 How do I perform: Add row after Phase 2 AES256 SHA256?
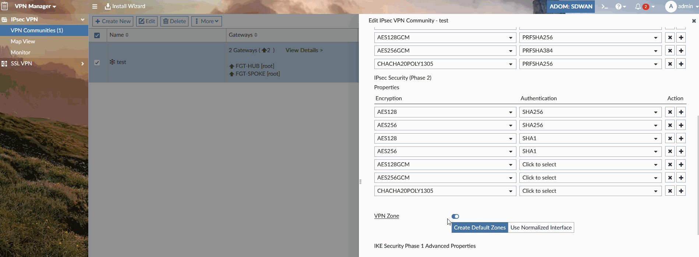point(681,125)
